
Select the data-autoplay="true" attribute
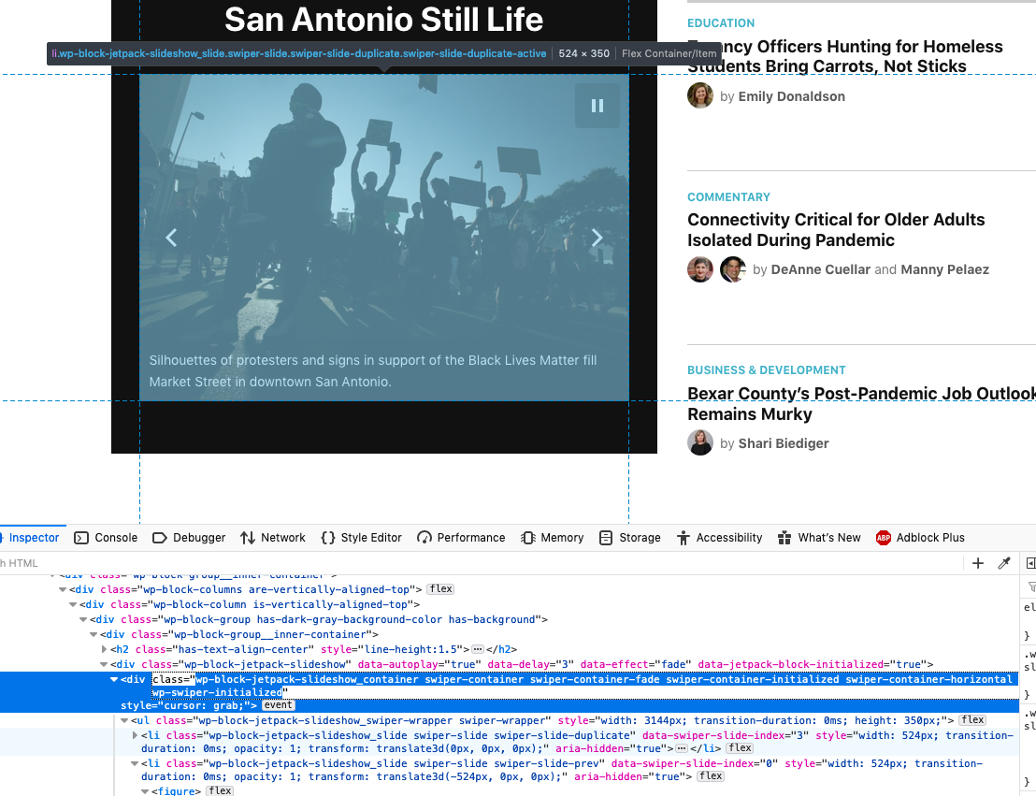pos(417,664)
